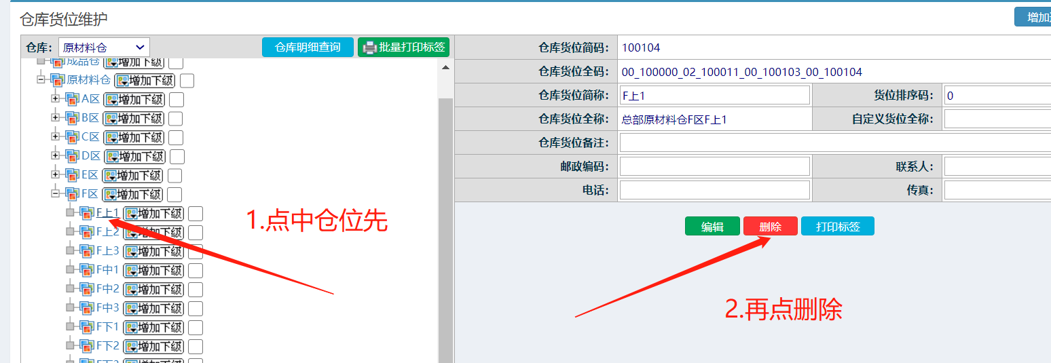1051x363 pixels.
Task: Tick the checkbox in the F中2 row
Action: click(196, 290)
